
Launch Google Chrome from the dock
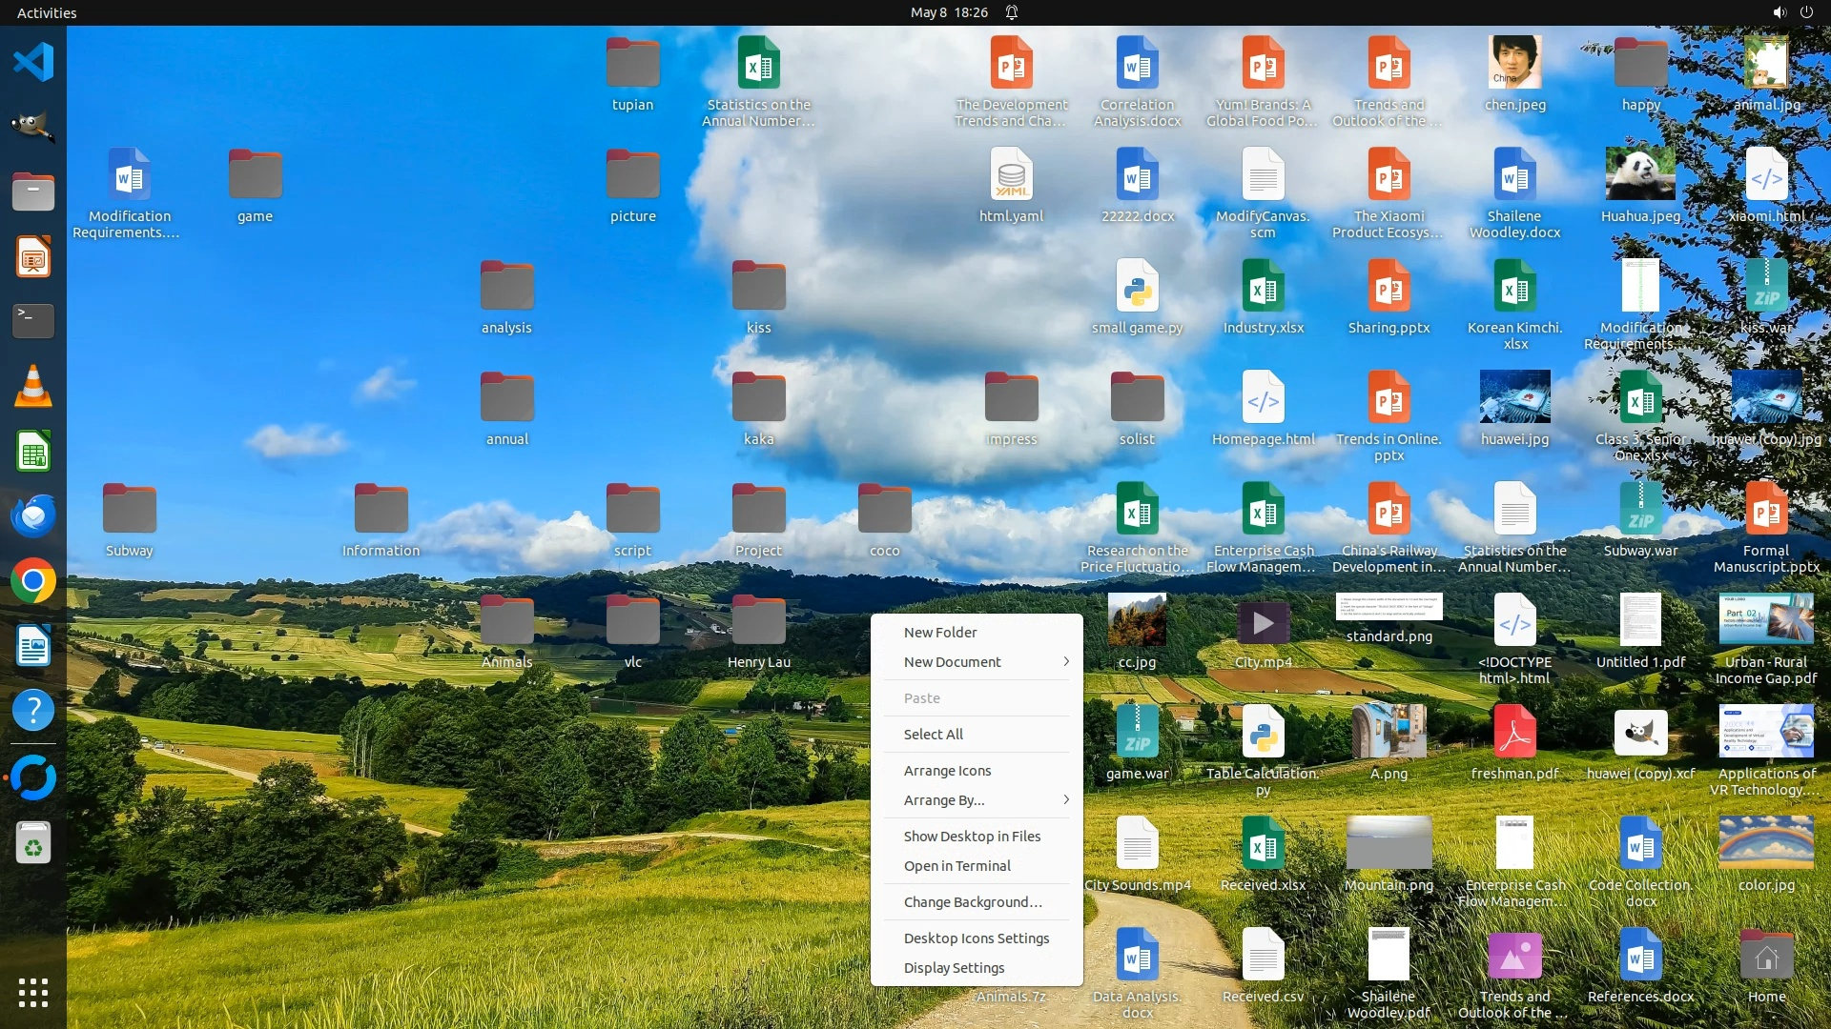(33, 580)
